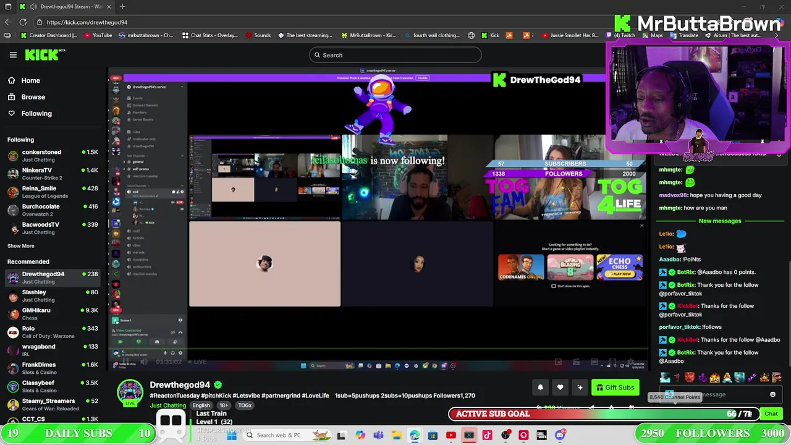Open Burchocolate channel from Following
The width and height of the screenshot is (791, 445).
pos(53,210)
